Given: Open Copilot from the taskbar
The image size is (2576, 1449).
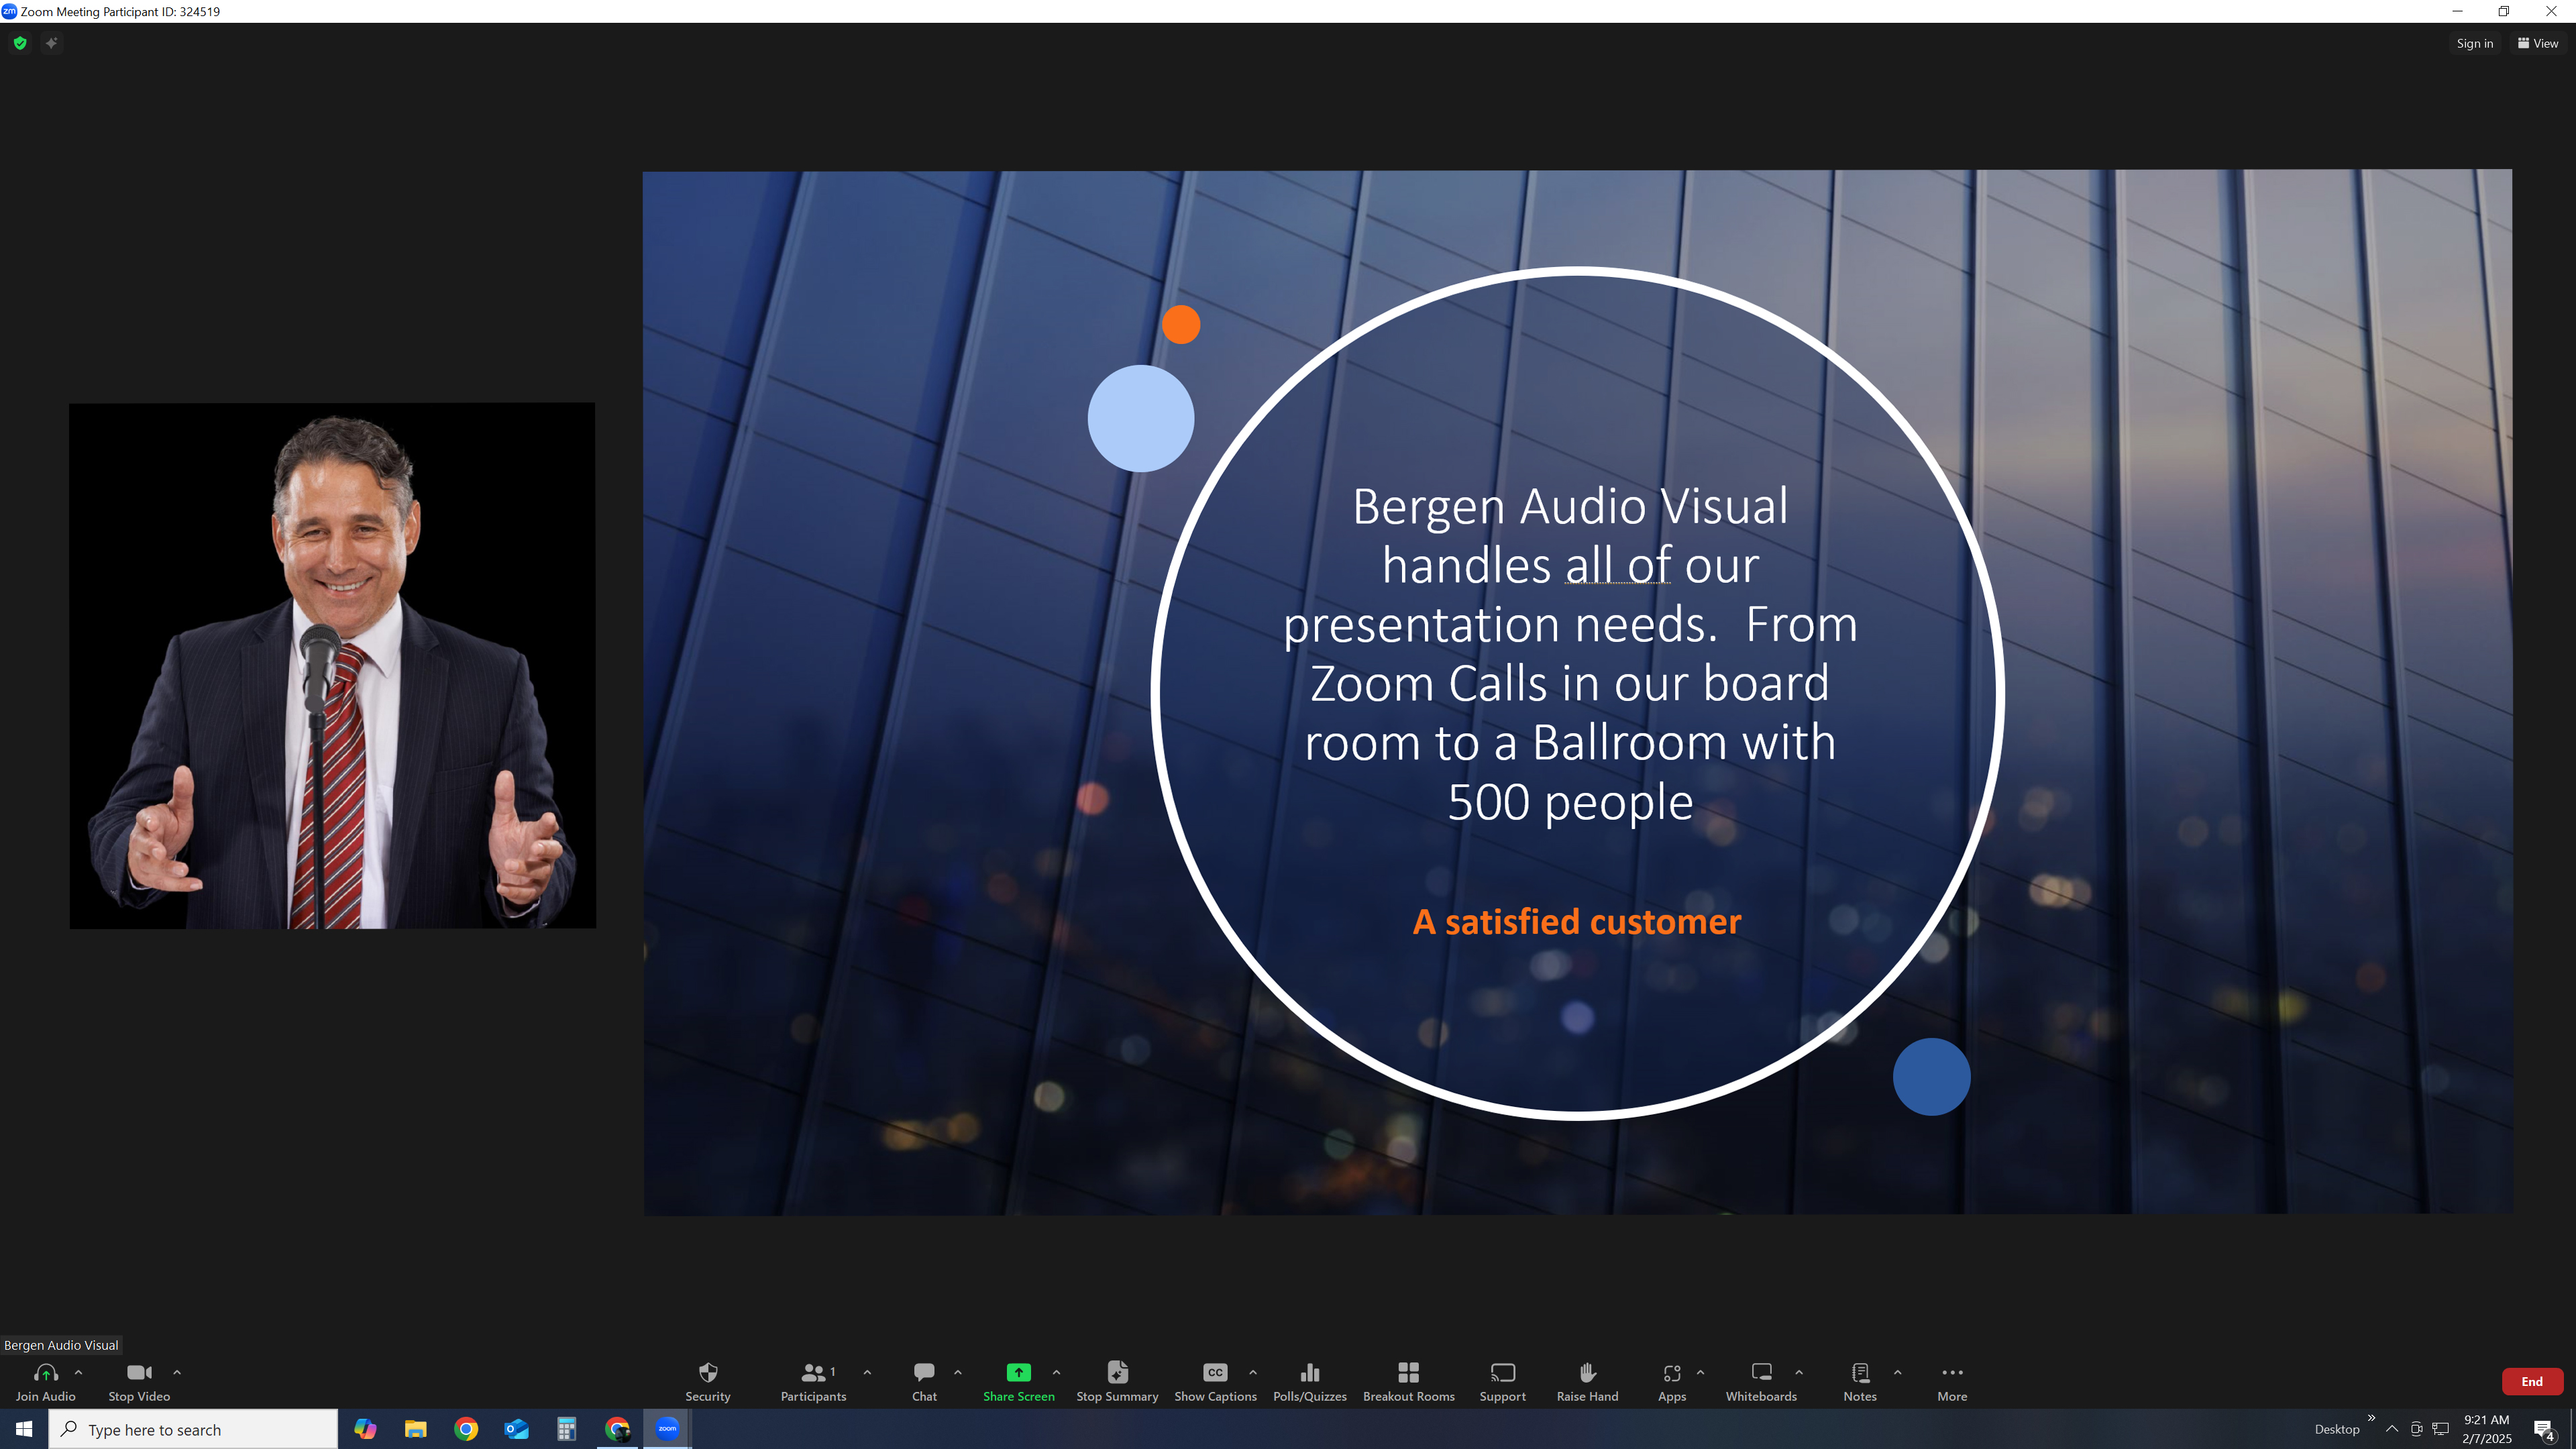Looking at the screenshot, I should click(x=365, y=1429).
